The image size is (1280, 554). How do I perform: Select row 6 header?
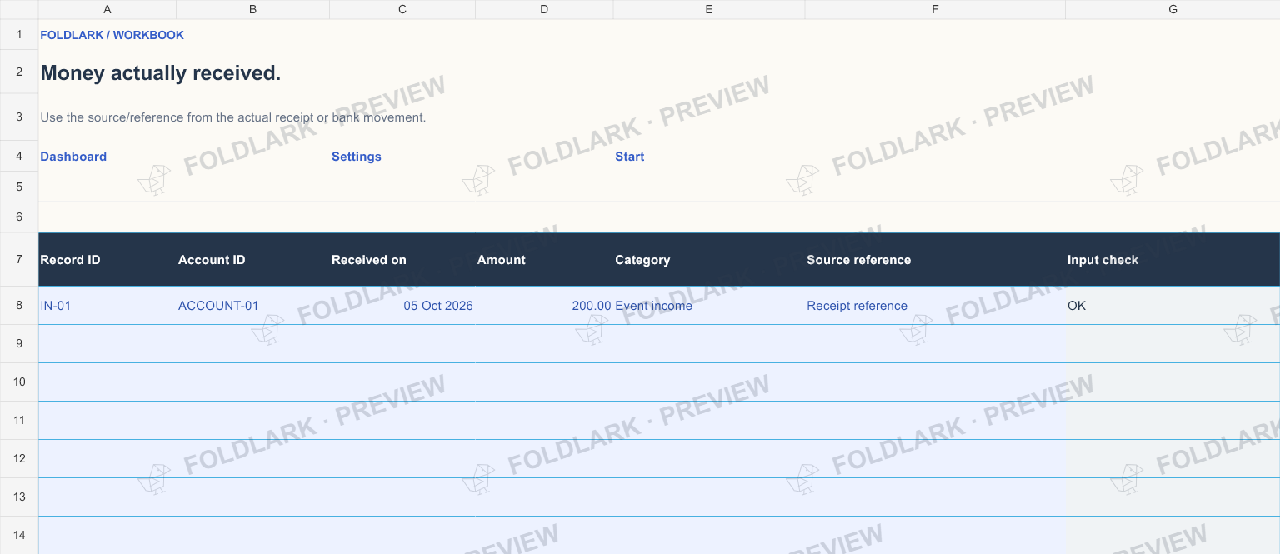tap(19, 217)
